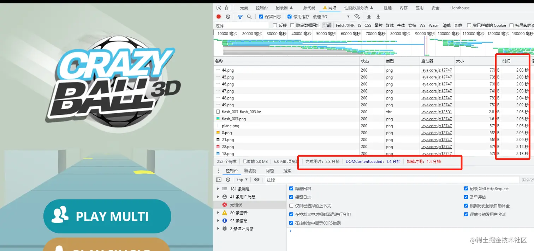Toggle the console sidebar icon
Image resolution: width=534 pixels, height=251 pixels.
coord(219,180)
